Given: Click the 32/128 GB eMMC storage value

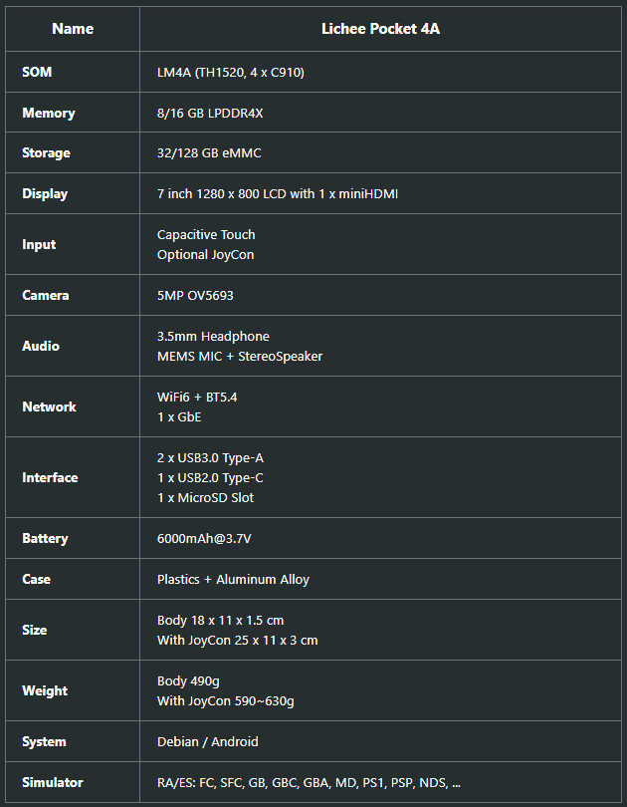Looking at the screenshot, I should pos(209,152).
